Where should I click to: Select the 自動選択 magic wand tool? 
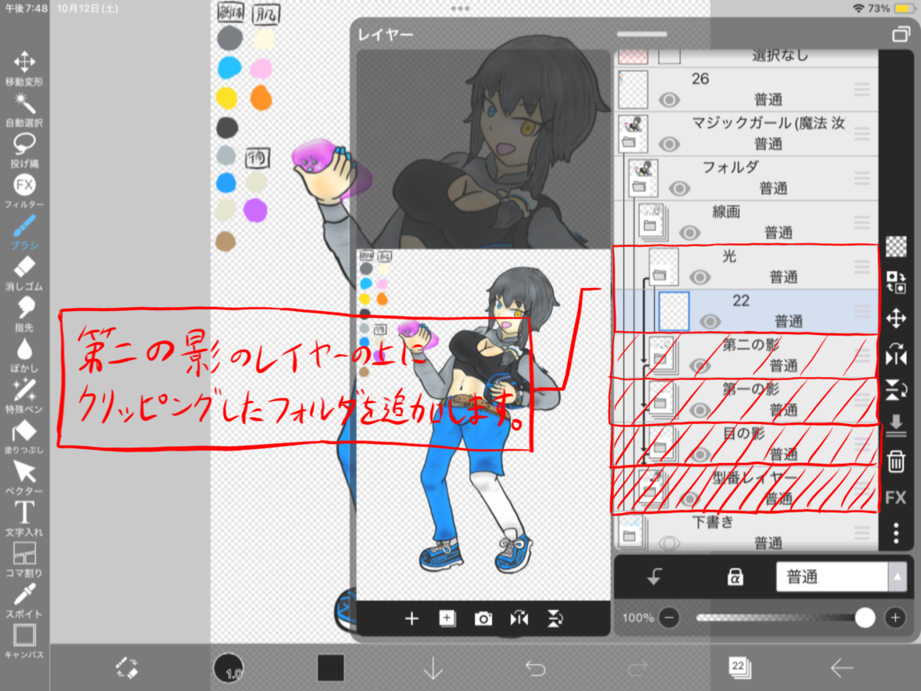click(x=25, y=109)
